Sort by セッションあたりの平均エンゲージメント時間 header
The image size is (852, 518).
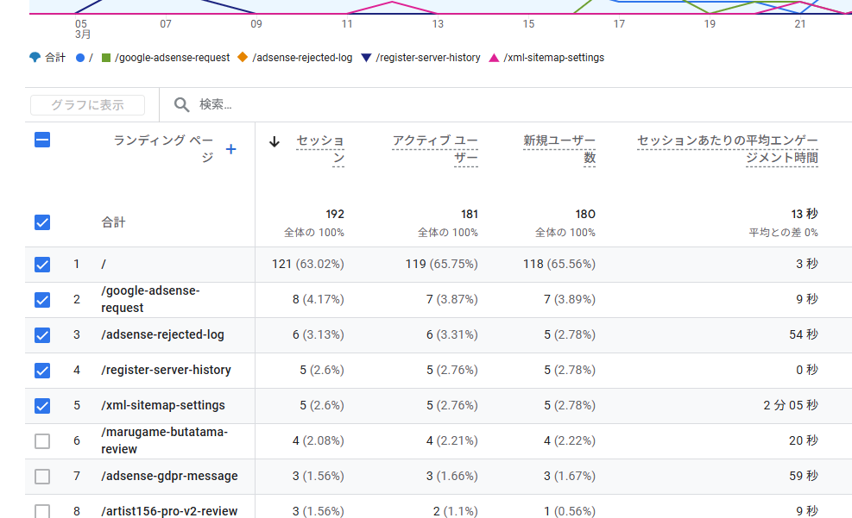tap(727, 149)
